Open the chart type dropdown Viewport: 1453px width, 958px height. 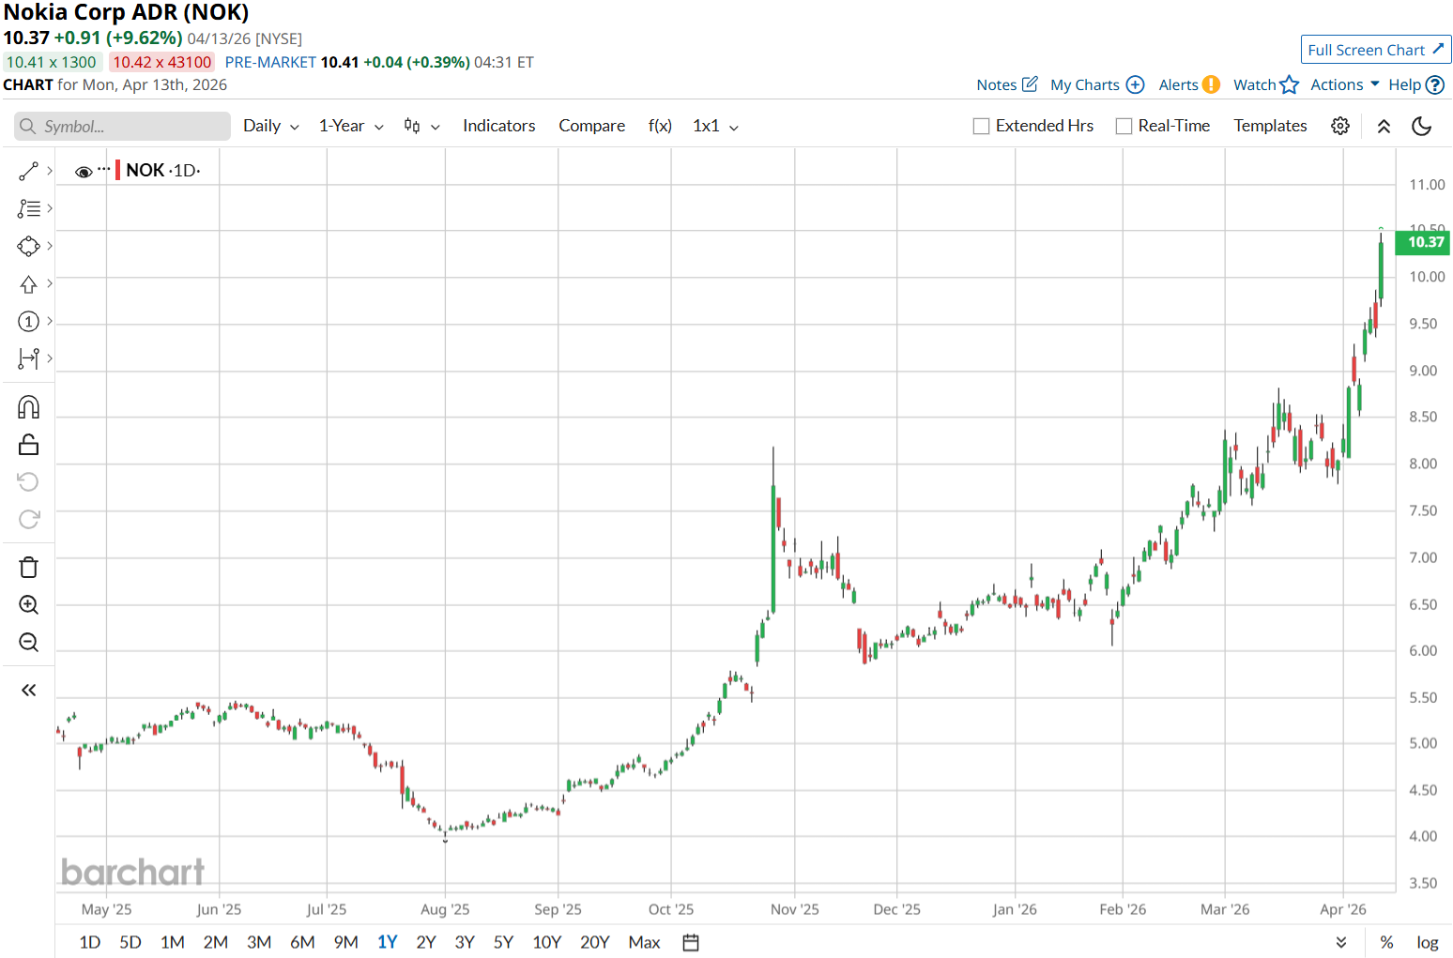tap(421, 126)
